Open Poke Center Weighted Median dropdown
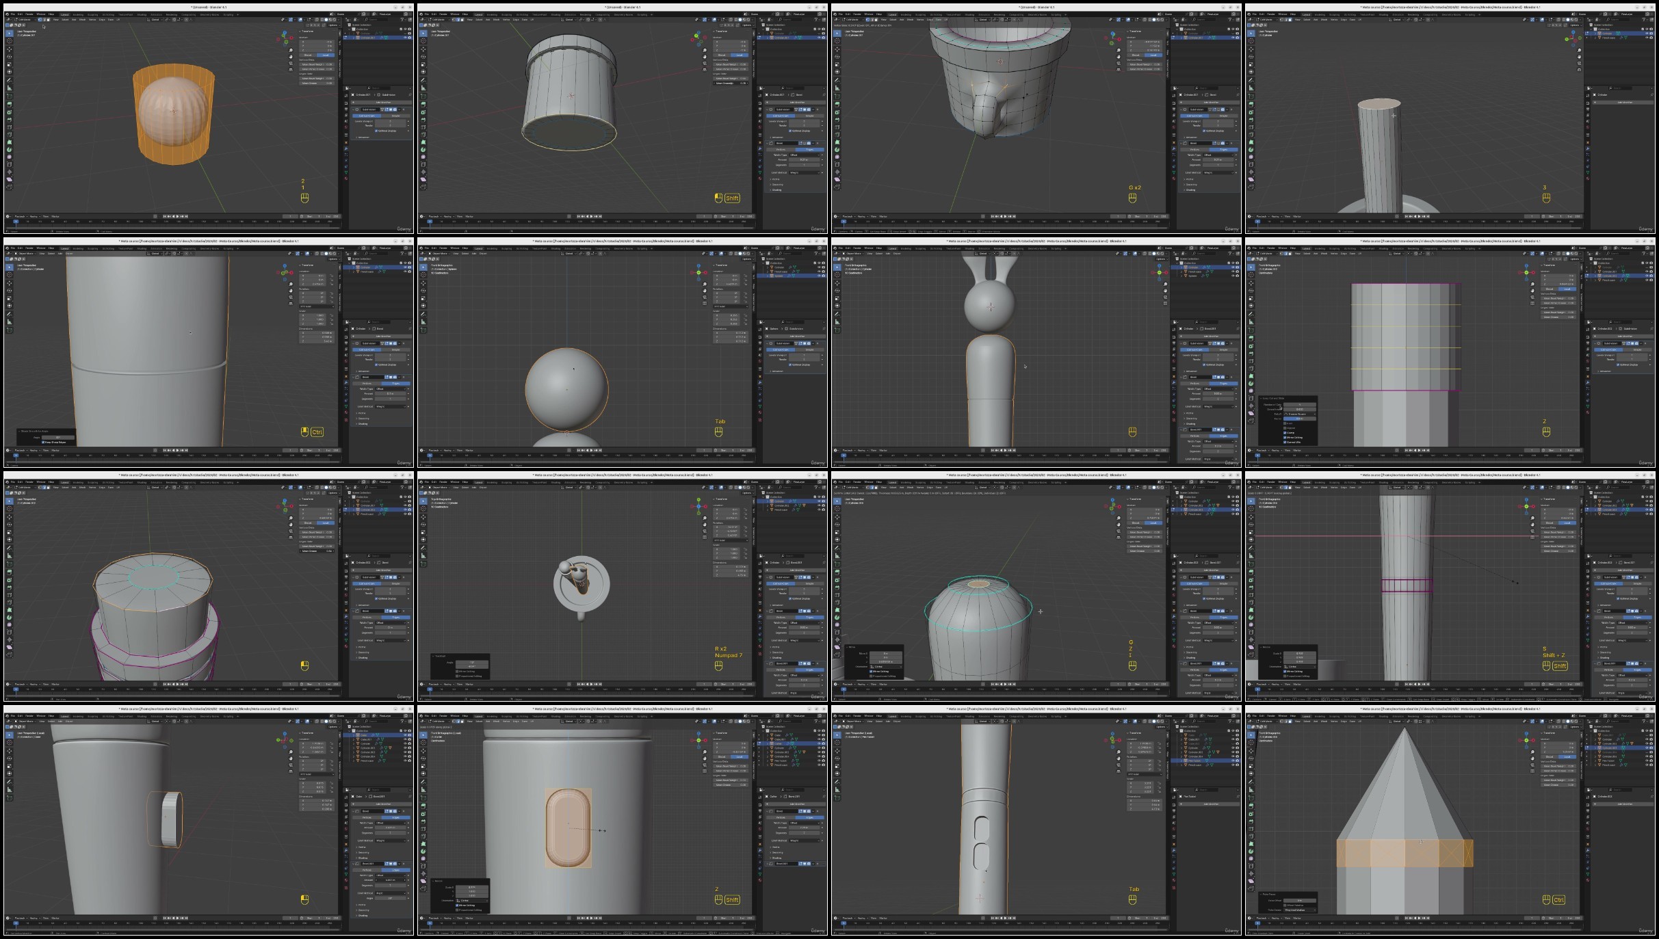 [x=1300, y=910]
